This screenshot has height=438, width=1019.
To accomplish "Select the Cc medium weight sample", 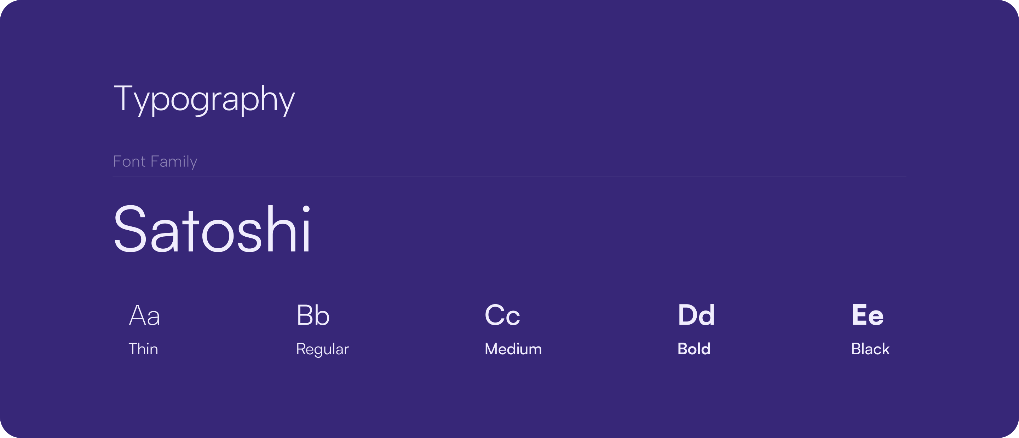I will 502,315.
